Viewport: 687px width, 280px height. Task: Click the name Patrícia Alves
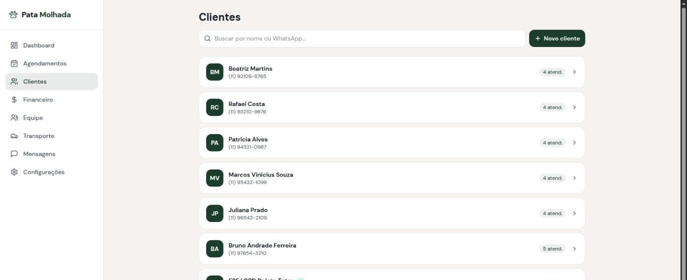pyautogui.click(x=248, y=139)
